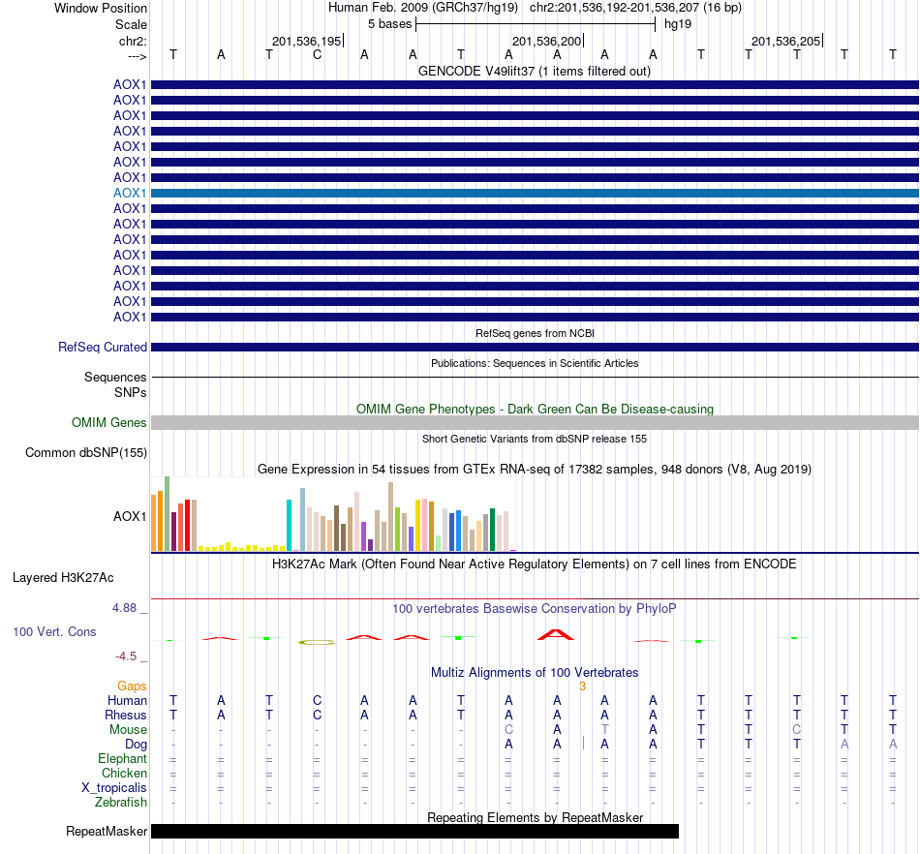This screenshot has width=920, height=854.
Task: Click 'Short Genetic Variants from dbSNP release 155'
Action: (x=535, y=439)
